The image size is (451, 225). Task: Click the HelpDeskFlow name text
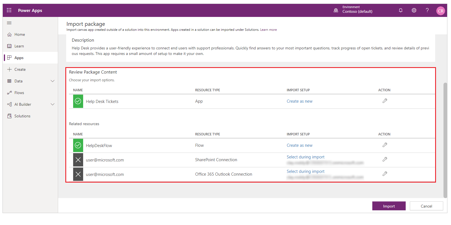click(x=99, y=146)
